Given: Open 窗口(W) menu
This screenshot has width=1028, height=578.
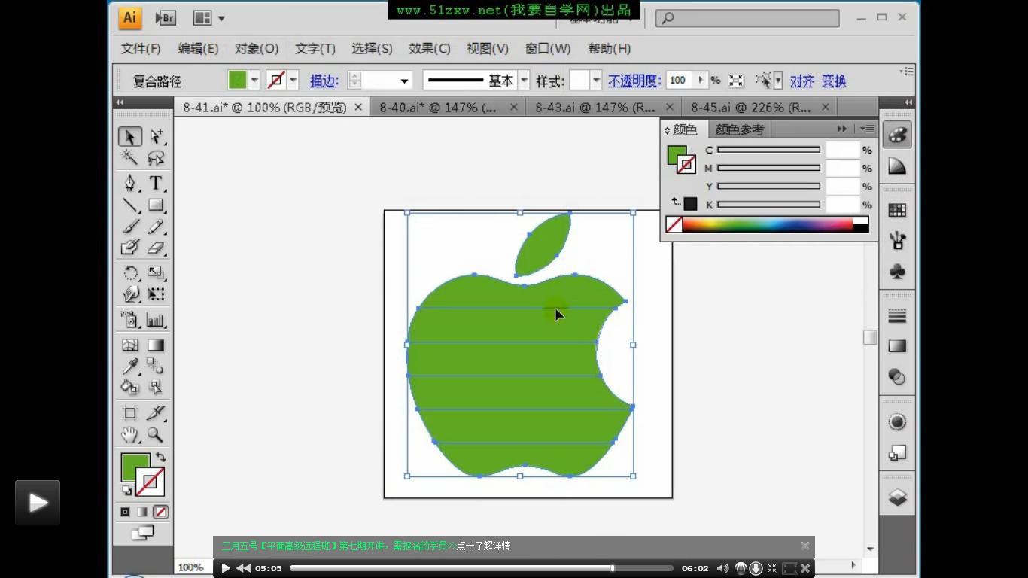Looking at the screenshot, I should click(x=548, y=48).
